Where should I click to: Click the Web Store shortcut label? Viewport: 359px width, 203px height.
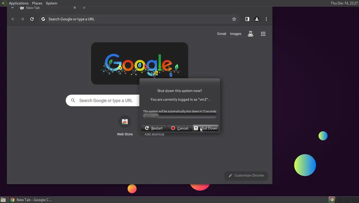(125, 134)
